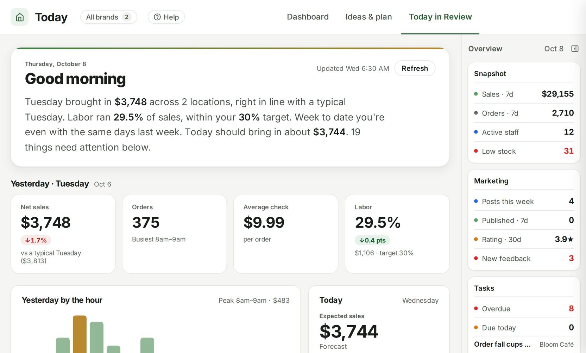The width and height of the screenshot is (586, 353).
Task: Click the Yesterday · Tuesday section heading
Action: tap(50, 184)
